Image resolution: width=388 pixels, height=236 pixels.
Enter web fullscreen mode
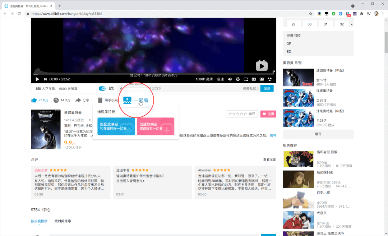pyautogui.click(x=262, y=79)
